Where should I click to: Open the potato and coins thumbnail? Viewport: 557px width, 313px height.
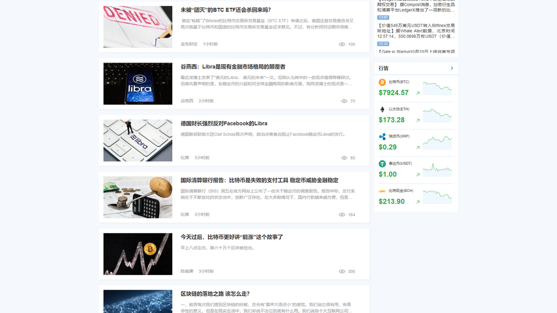coord(138,197)
